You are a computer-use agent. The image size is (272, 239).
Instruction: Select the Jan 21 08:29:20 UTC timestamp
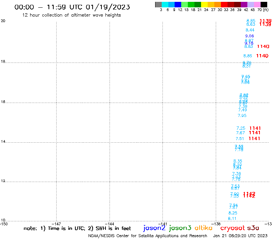point(240,236)
